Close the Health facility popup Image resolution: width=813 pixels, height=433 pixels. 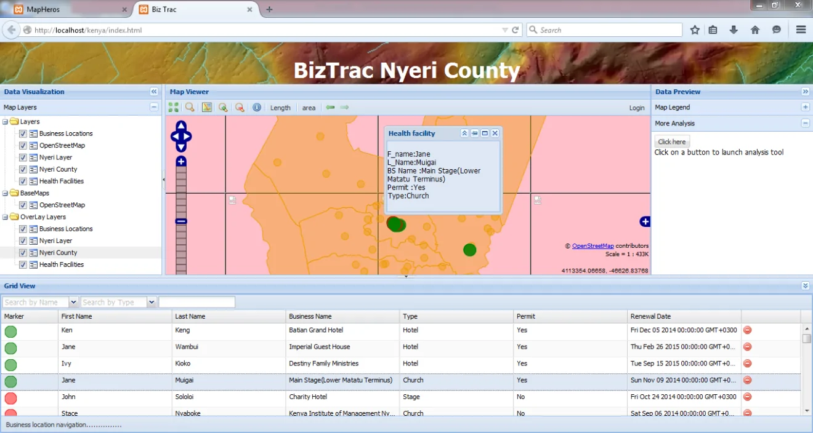click(495, 133)
